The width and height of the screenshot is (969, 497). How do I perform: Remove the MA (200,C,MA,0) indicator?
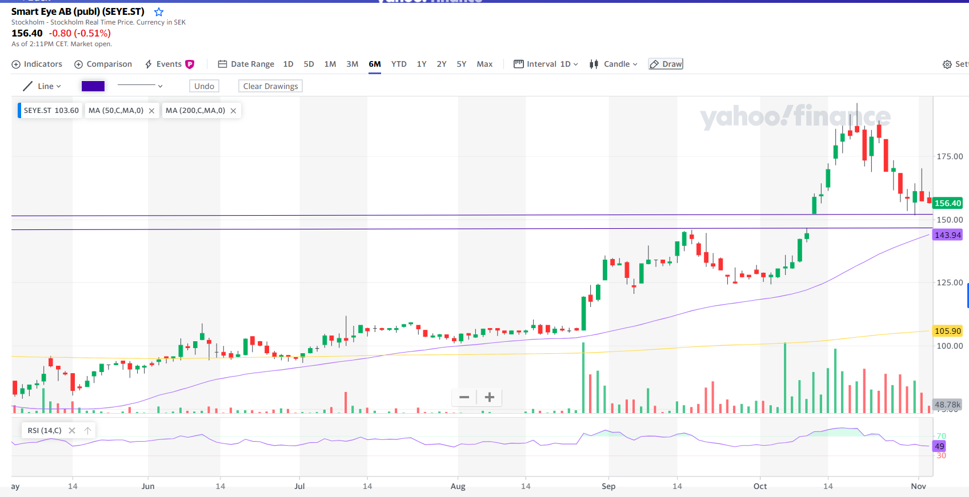coord(233,111)
